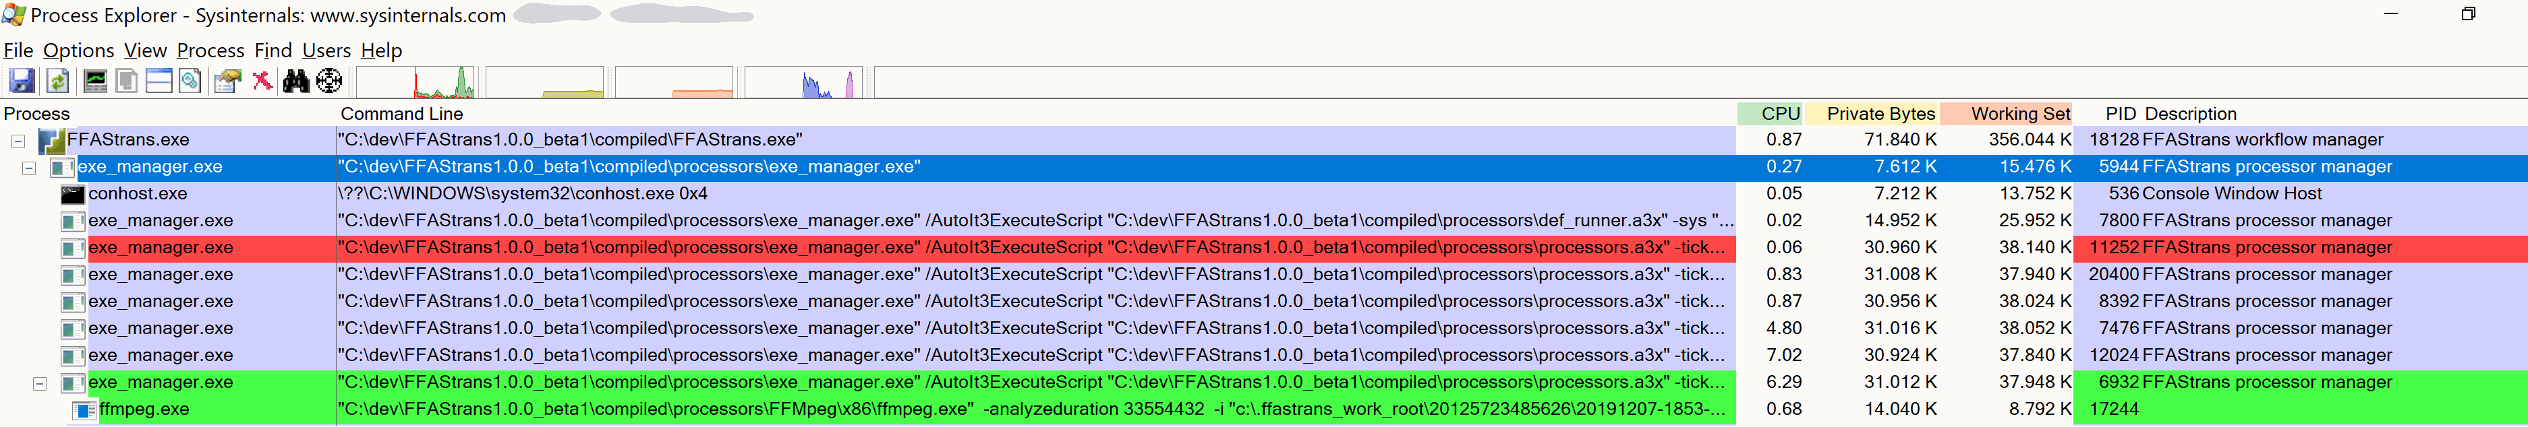
Task: Select exe_manager.exe row with PID 7476
Action: (1264, 329)
